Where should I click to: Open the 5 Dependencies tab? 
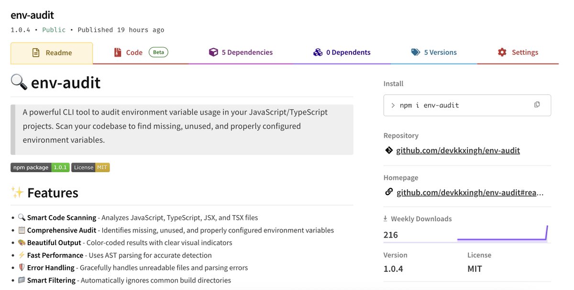pos(241,53)
